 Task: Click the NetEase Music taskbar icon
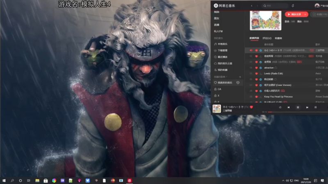pyautogui.click(x=130, y=180)
